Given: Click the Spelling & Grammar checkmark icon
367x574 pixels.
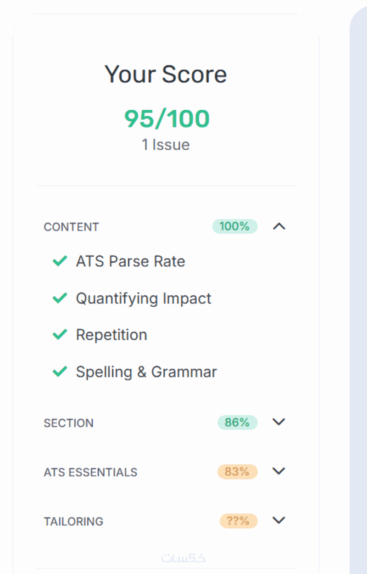Looking at the screenshot, I should coord(60,371).
